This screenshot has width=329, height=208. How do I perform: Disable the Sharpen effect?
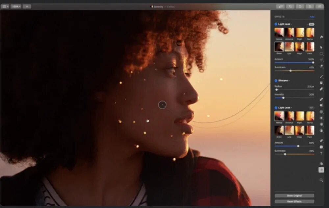(276, 81)
